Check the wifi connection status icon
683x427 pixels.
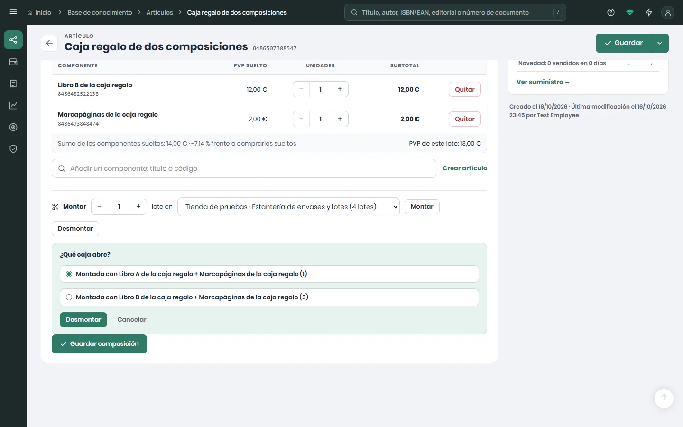[x=630, y=12]
